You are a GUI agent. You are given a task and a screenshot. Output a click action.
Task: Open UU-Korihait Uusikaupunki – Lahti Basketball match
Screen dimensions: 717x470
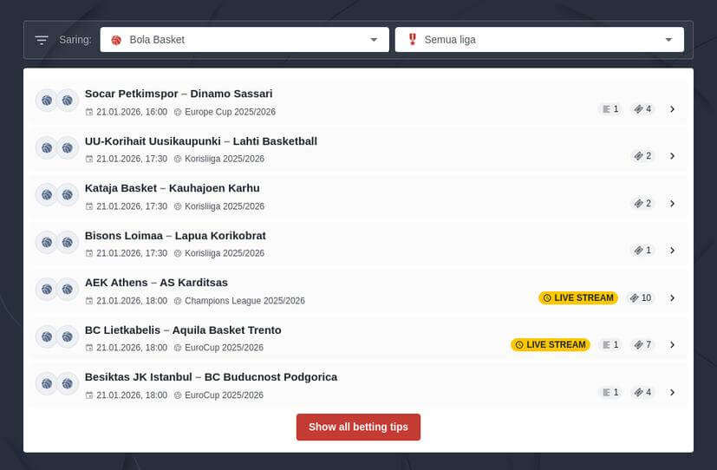tap(201, 141)
